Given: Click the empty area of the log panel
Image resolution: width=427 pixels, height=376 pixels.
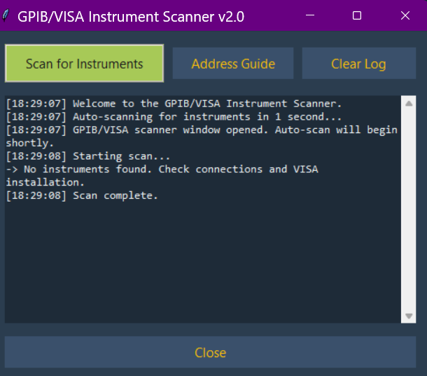Looking at the screenshot, I should pyautogui.click(x=203, y=266).
